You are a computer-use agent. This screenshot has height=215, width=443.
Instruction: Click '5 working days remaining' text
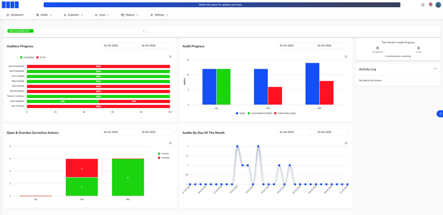[x=398, y=56]
